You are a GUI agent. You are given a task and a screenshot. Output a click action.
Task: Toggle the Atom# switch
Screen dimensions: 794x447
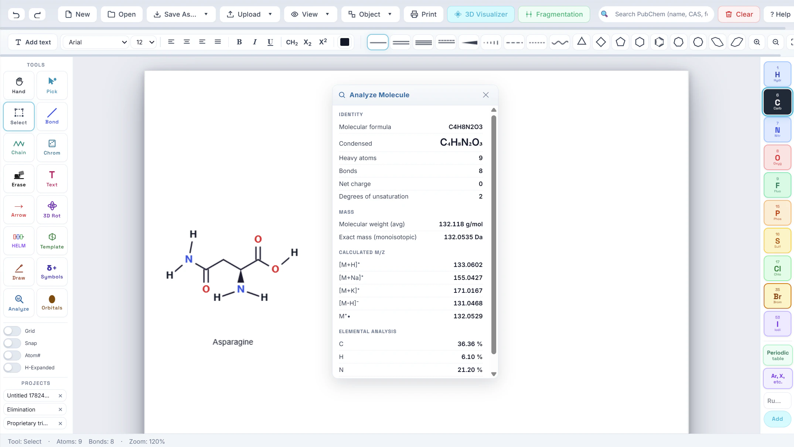[x=12, y=355]
